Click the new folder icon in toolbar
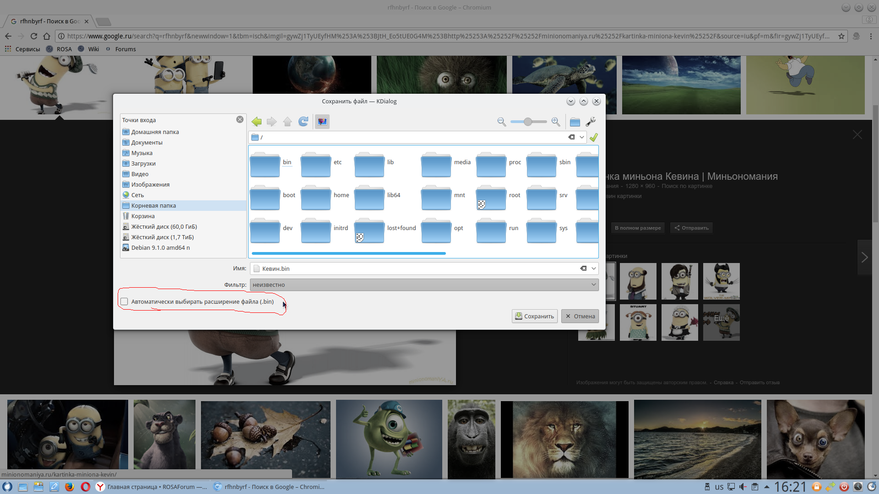This screenshot has width=879, height=494. pos(575,122)
